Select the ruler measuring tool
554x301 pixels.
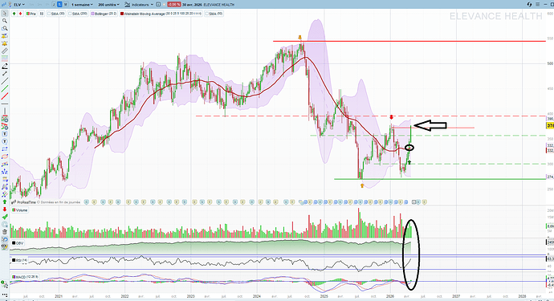click(x=5, y=51)
